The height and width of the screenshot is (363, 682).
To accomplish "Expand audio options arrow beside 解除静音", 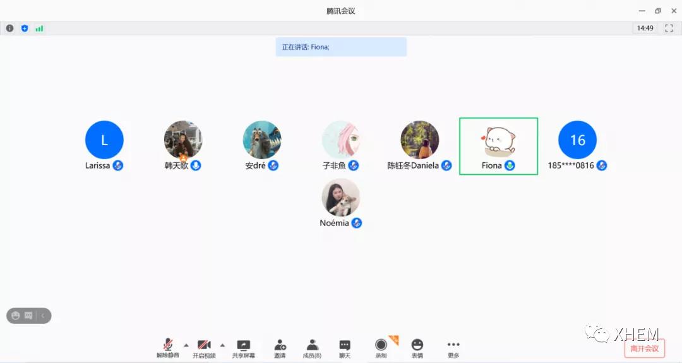I will [186, 345].
